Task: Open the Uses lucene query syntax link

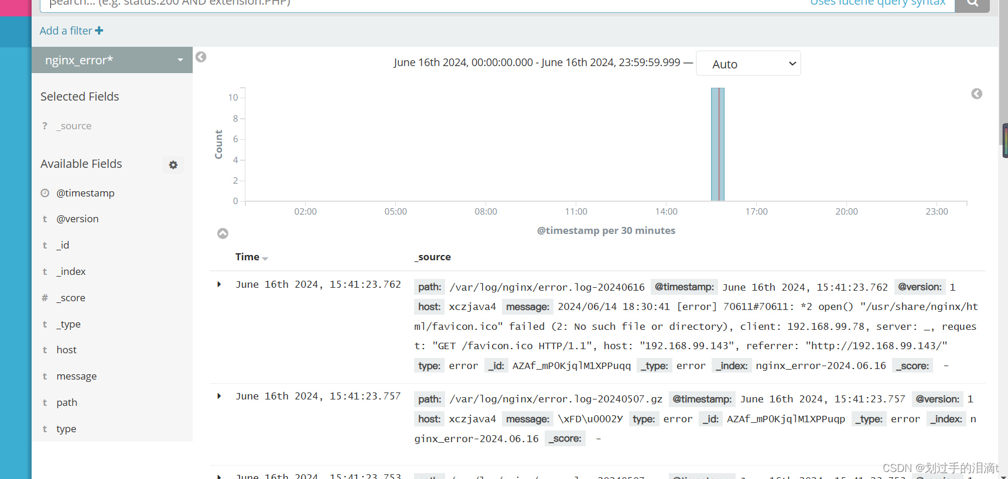Action: coord(877,2)
